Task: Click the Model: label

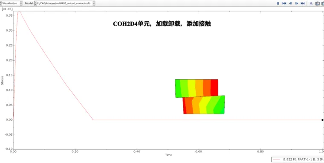Action: tap(29, 3)
